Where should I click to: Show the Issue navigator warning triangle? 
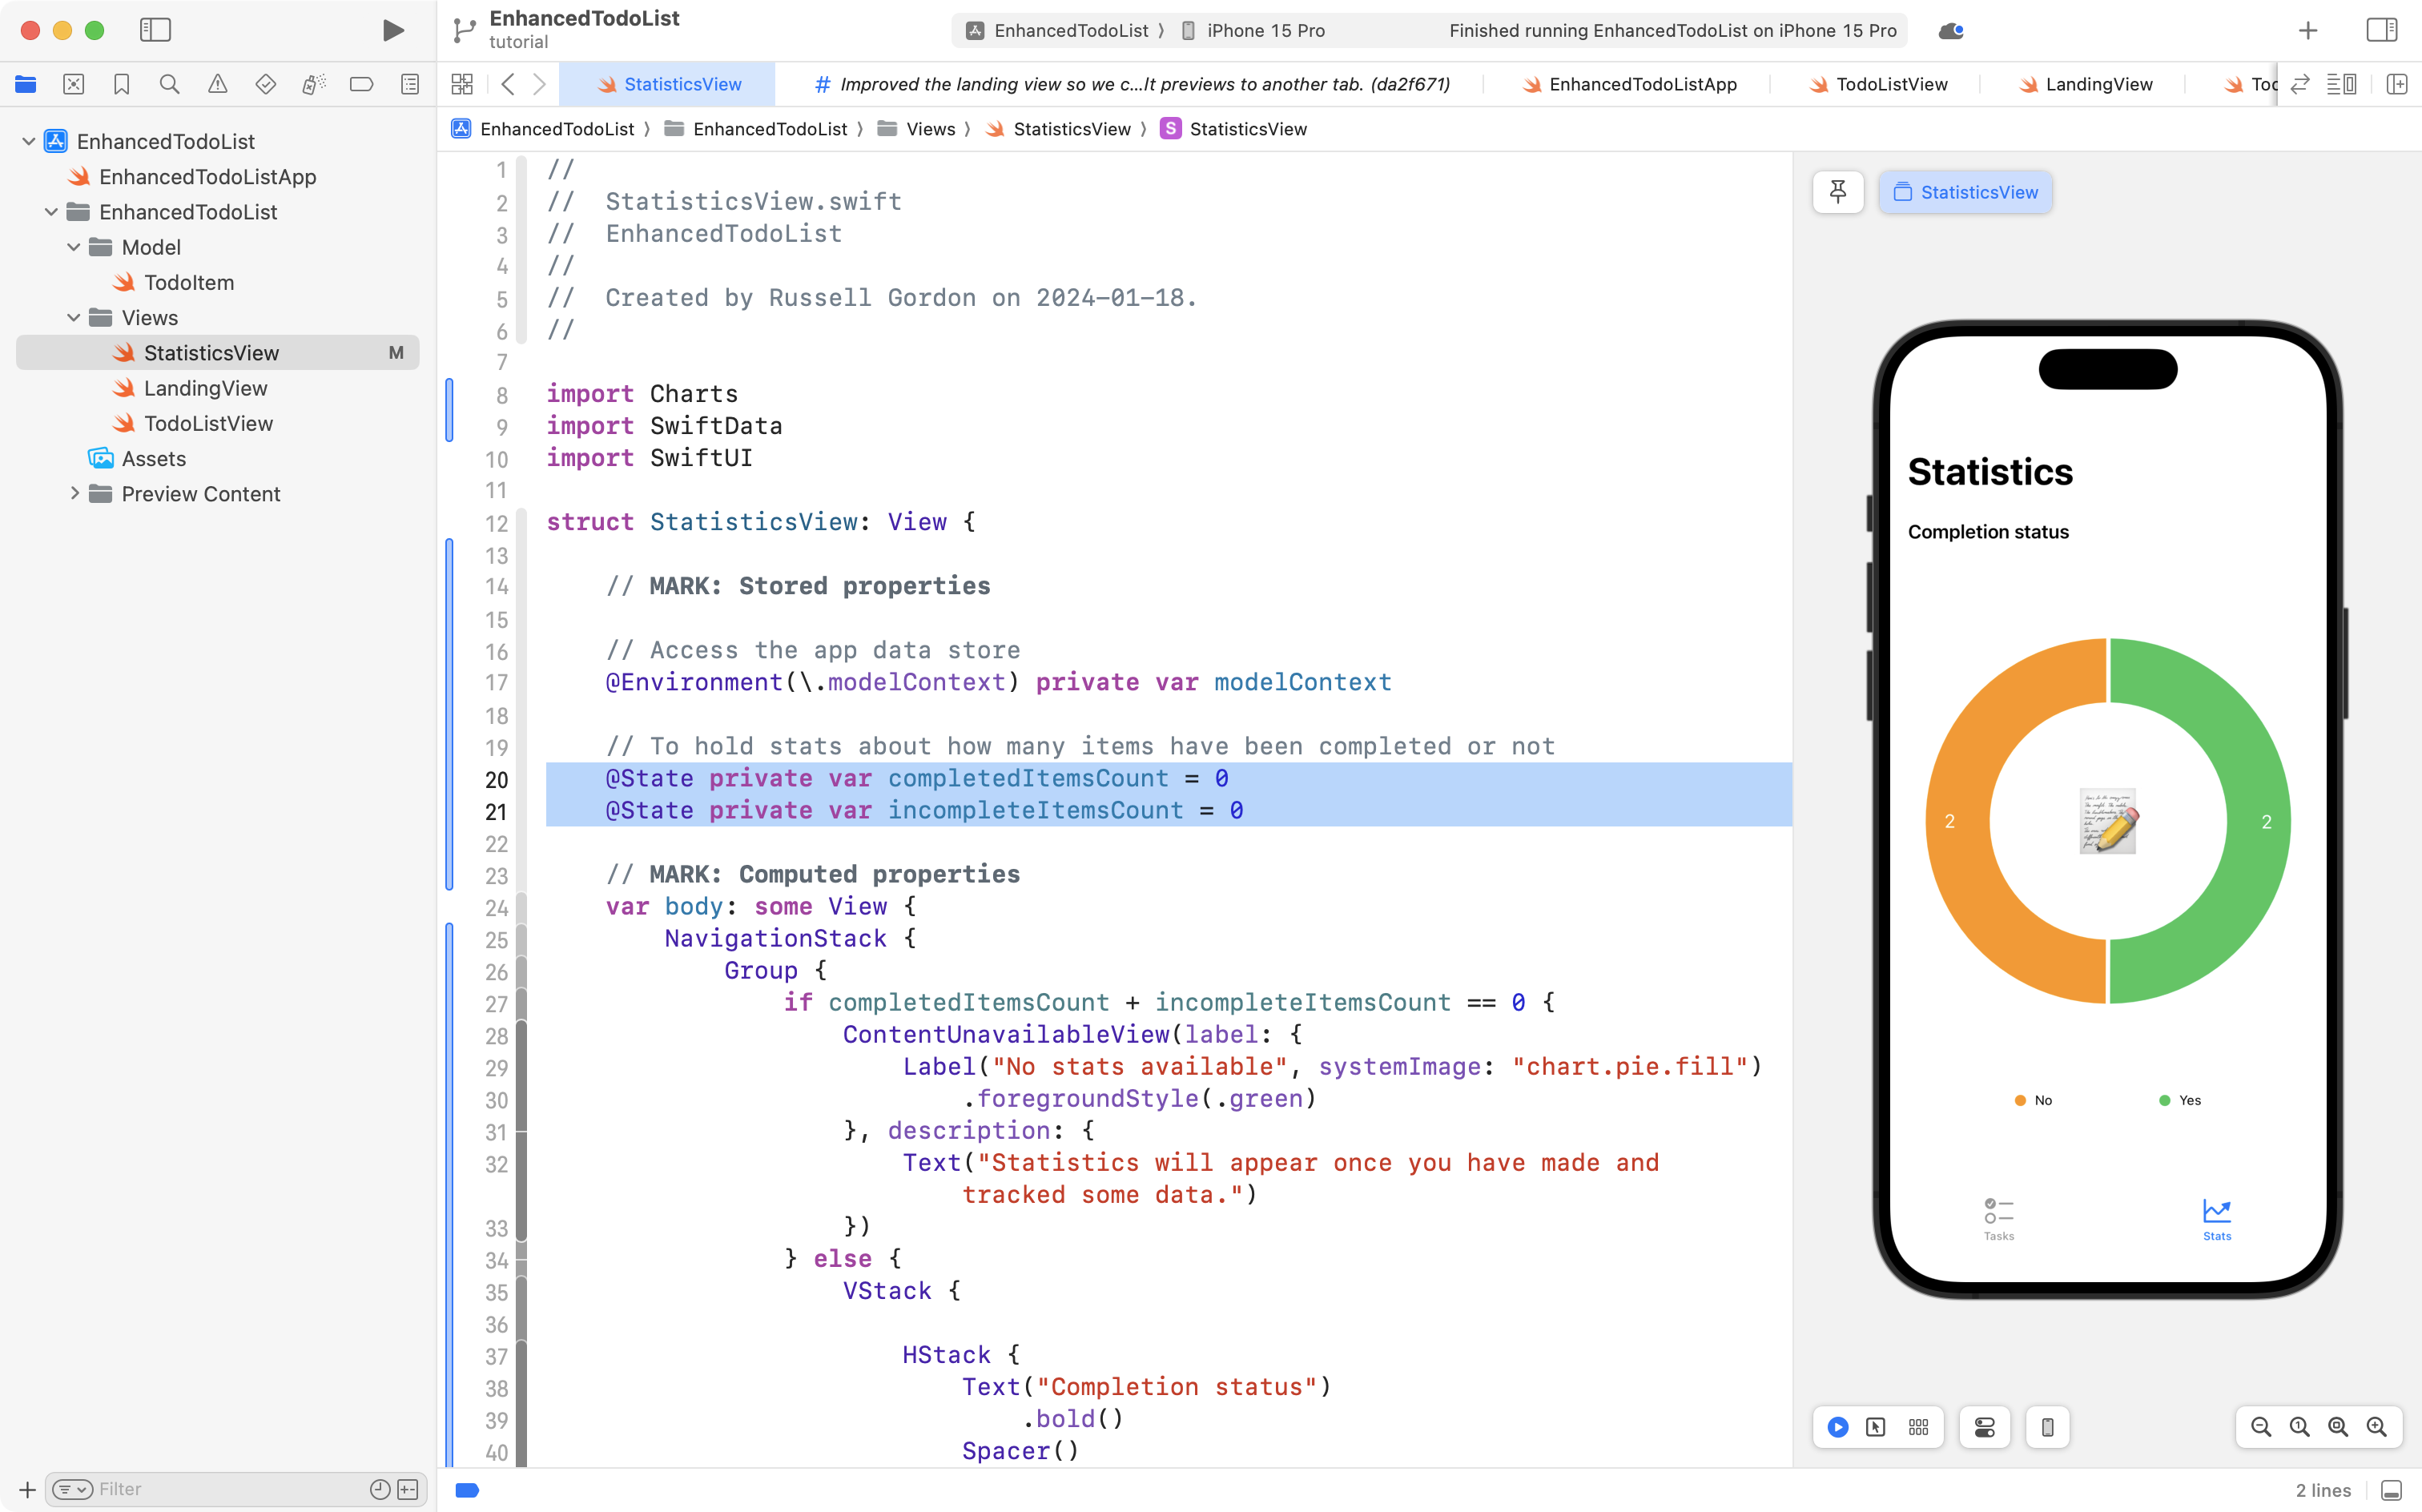[x=218, y=84]
